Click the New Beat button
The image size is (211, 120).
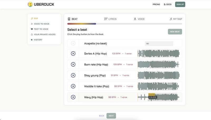(175, 32)
